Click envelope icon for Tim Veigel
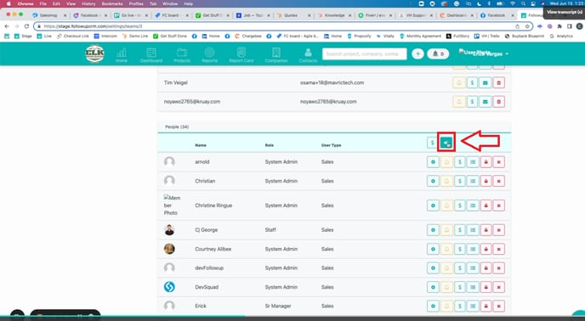The width and height of the screenshot is (585, 321). (x=486, y=82)
